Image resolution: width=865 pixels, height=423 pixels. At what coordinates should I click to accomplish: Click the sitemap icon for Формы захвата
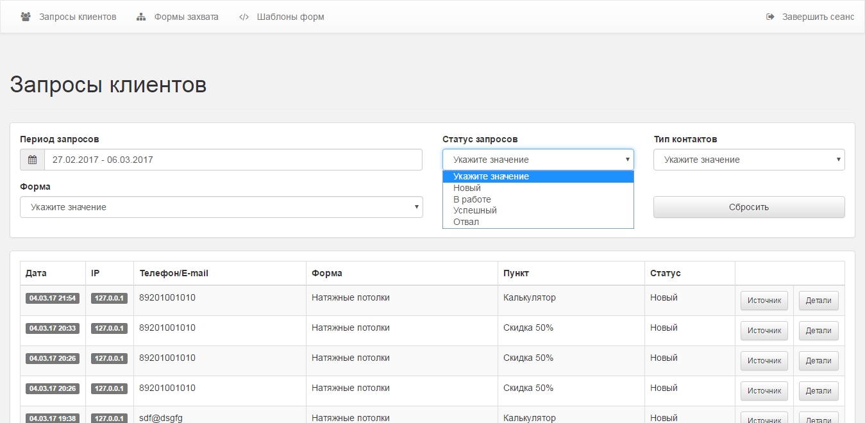[141, 17]
